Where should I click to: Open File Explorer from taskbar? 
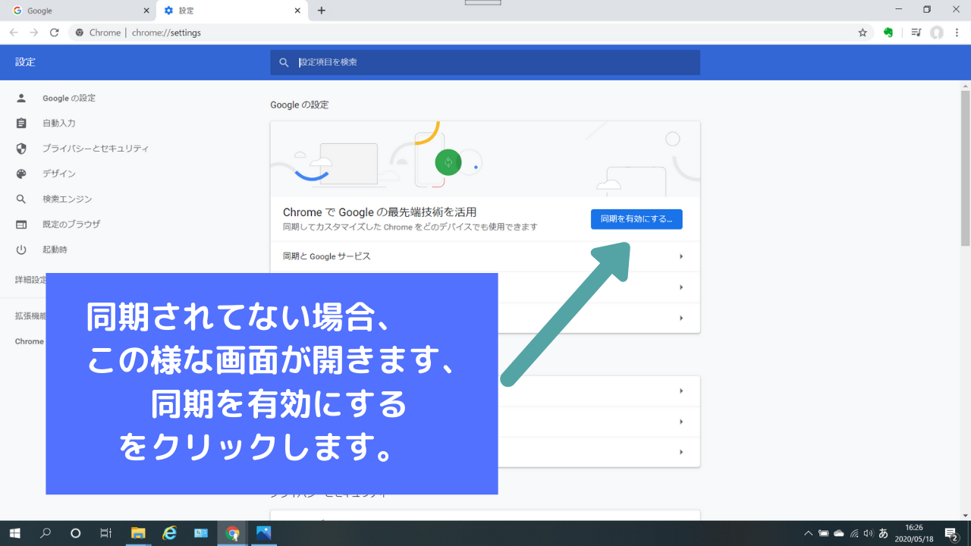(x=138, y=533)
